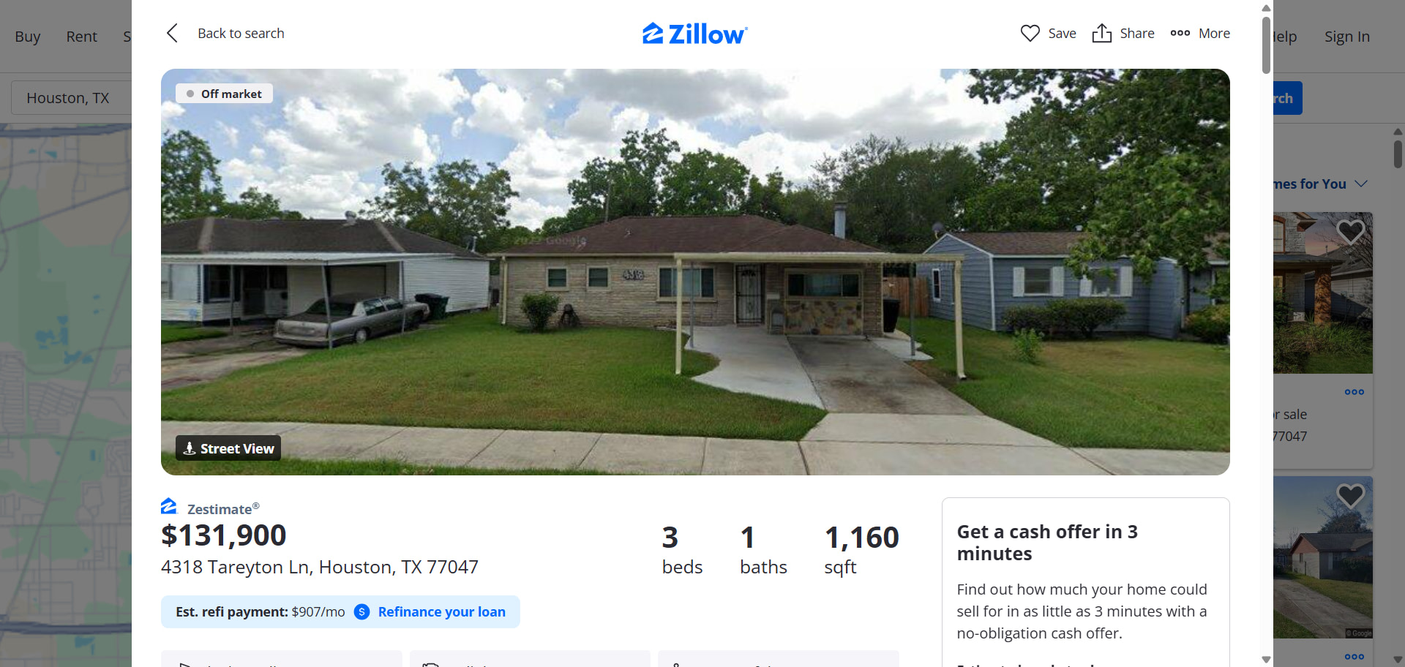
Task: Open the Buy menu
Action: pos(28,37)
